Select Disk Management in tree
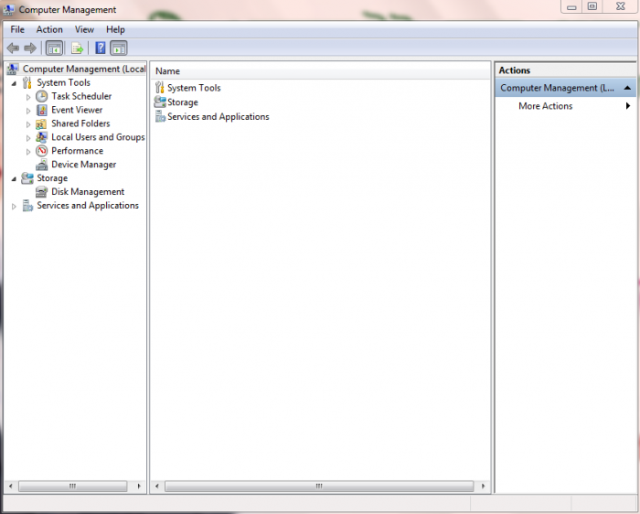Screen dimensions: 640x514 pos(88,191)
